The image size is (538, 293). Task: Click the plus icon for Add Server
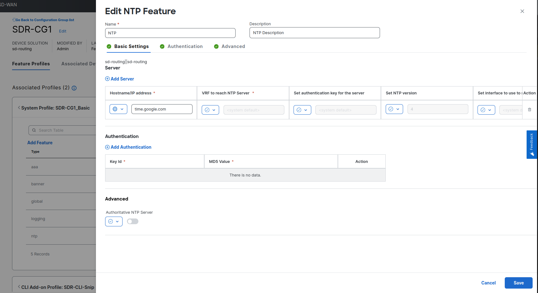107,79
